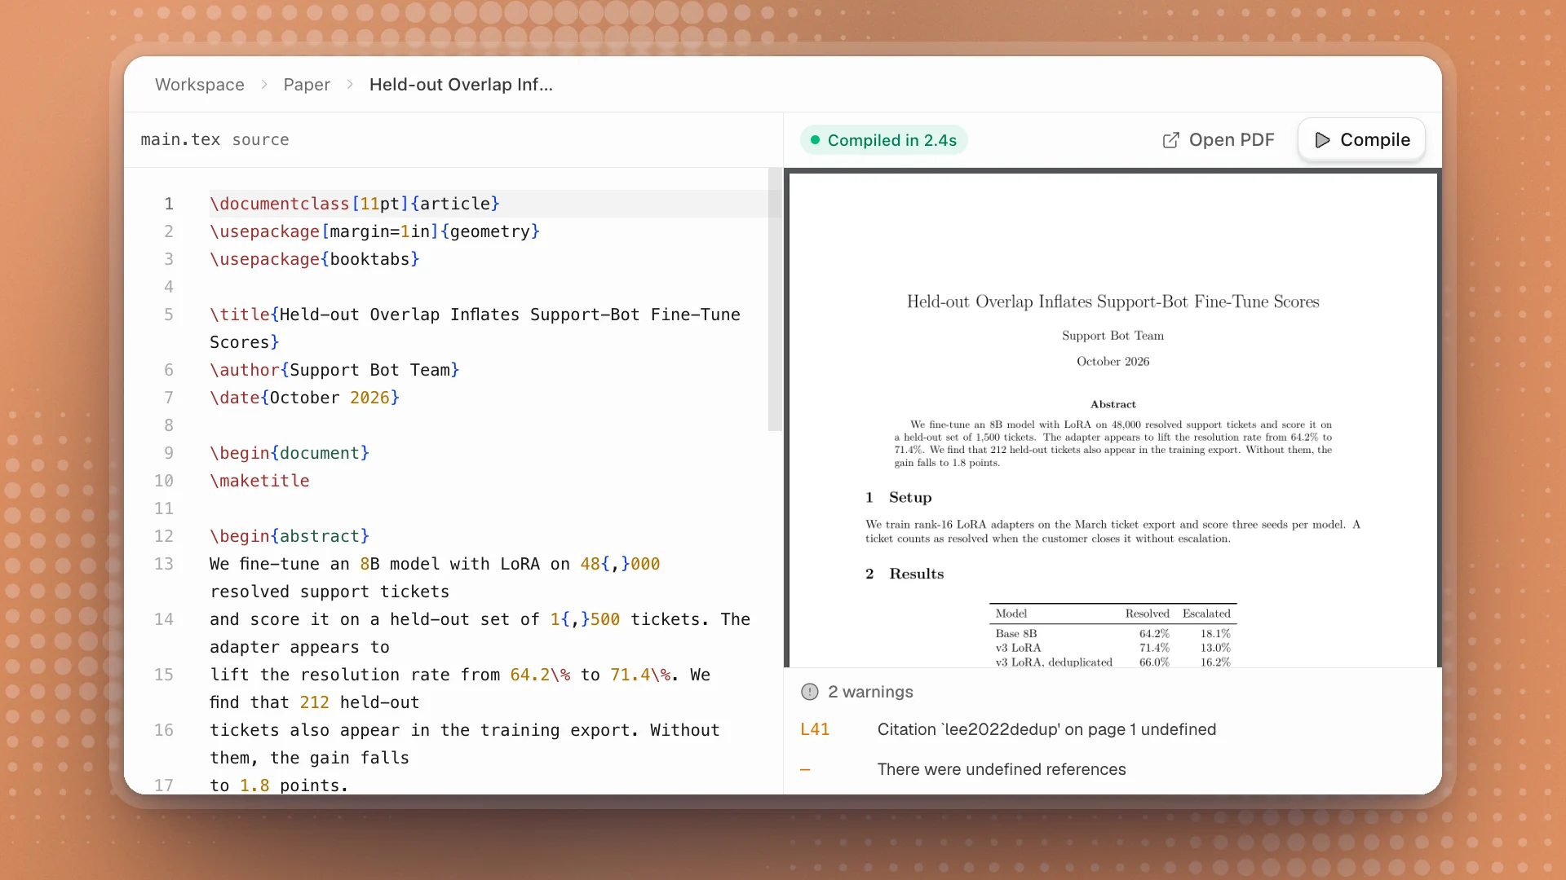Place cursor on the \documentclass line

[x=355, y=204]
